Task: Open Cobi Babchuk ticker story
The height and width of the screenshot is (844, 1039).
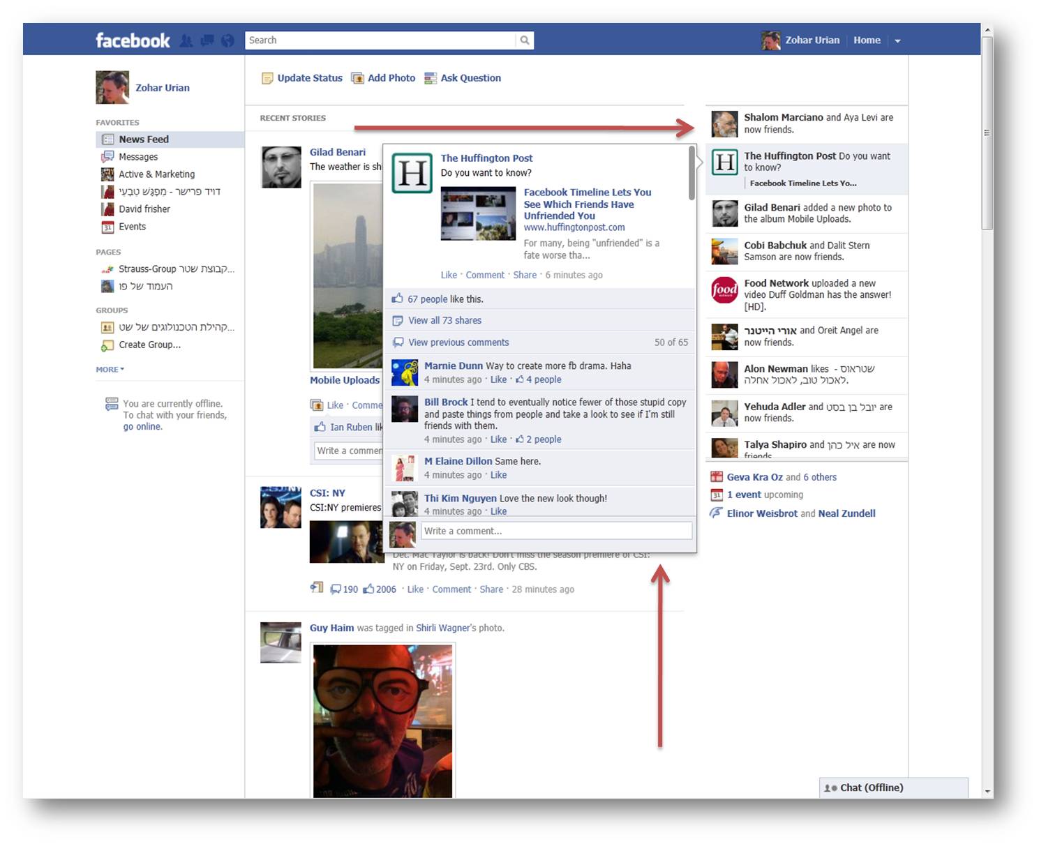Action: 807,252
